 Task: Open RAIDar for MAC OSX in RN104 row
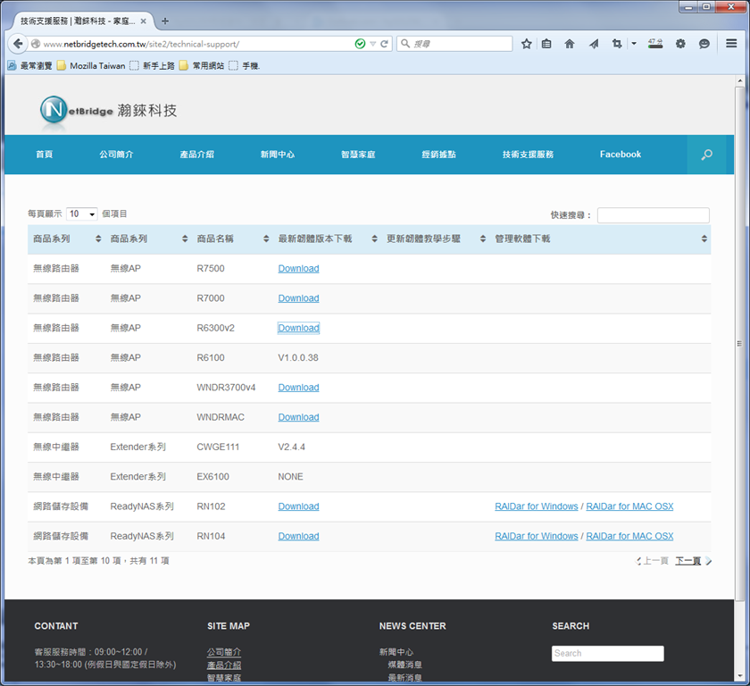coord(629,536)
